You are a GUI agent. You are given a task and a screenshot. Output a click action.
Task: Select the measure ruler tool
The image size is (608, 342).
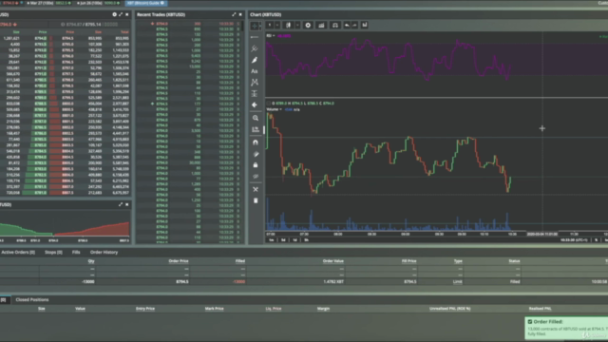click(256, 129)
